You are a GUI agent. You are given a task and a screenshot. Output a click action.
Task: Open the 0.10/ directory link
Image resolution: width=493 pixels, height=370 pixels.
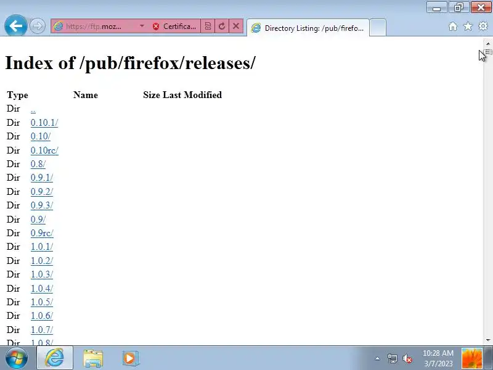point(41,136)
